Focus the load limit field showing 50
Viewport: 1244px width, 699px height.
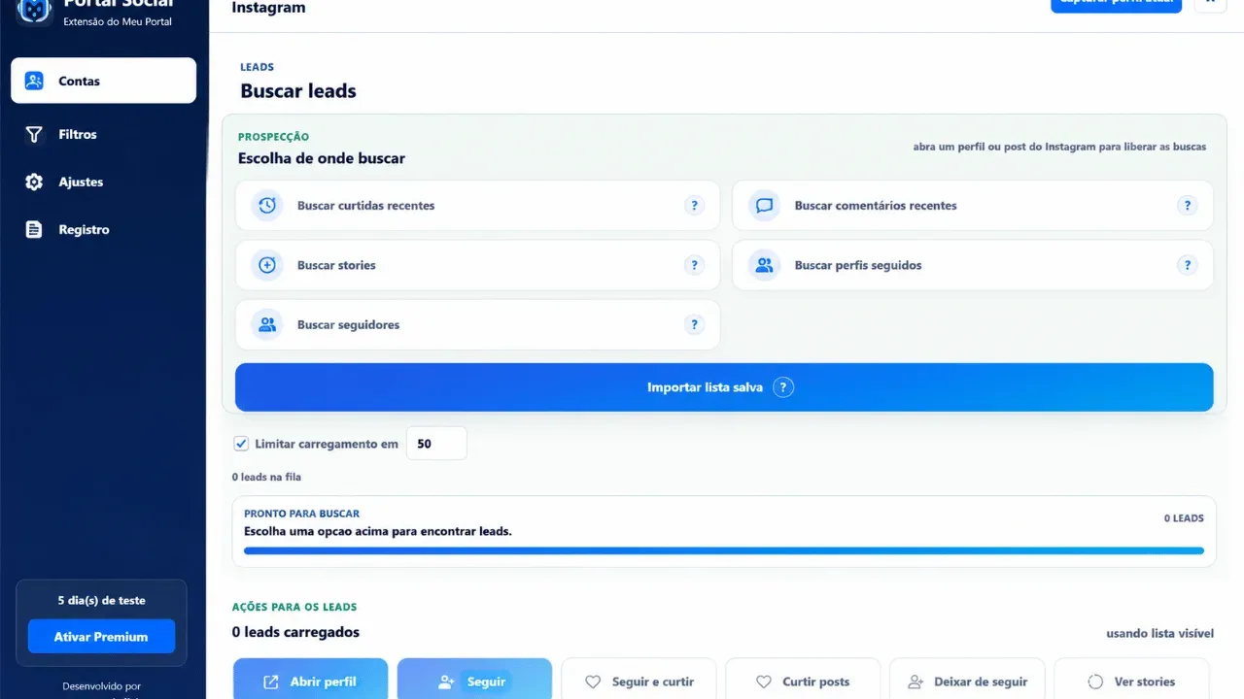(x=436, y=444)
